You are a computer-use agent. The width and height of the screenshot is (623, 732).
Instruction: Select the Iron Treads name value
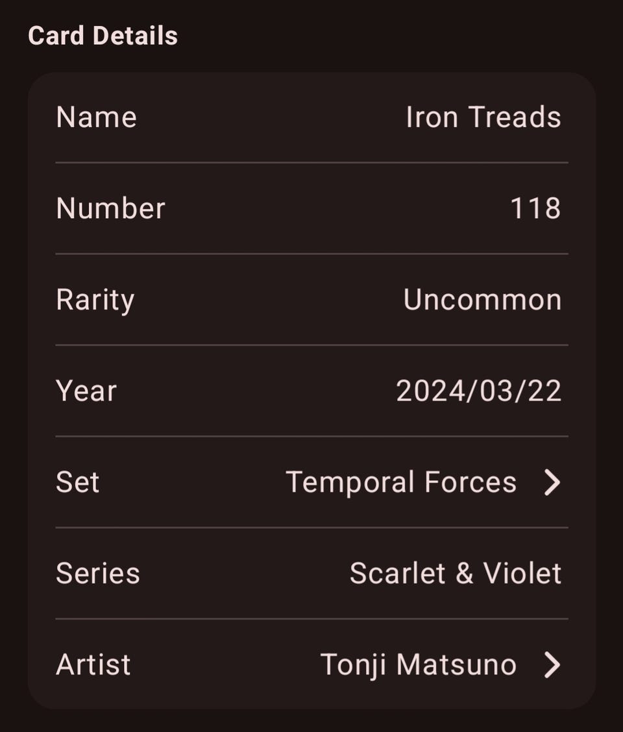[483, 117]
